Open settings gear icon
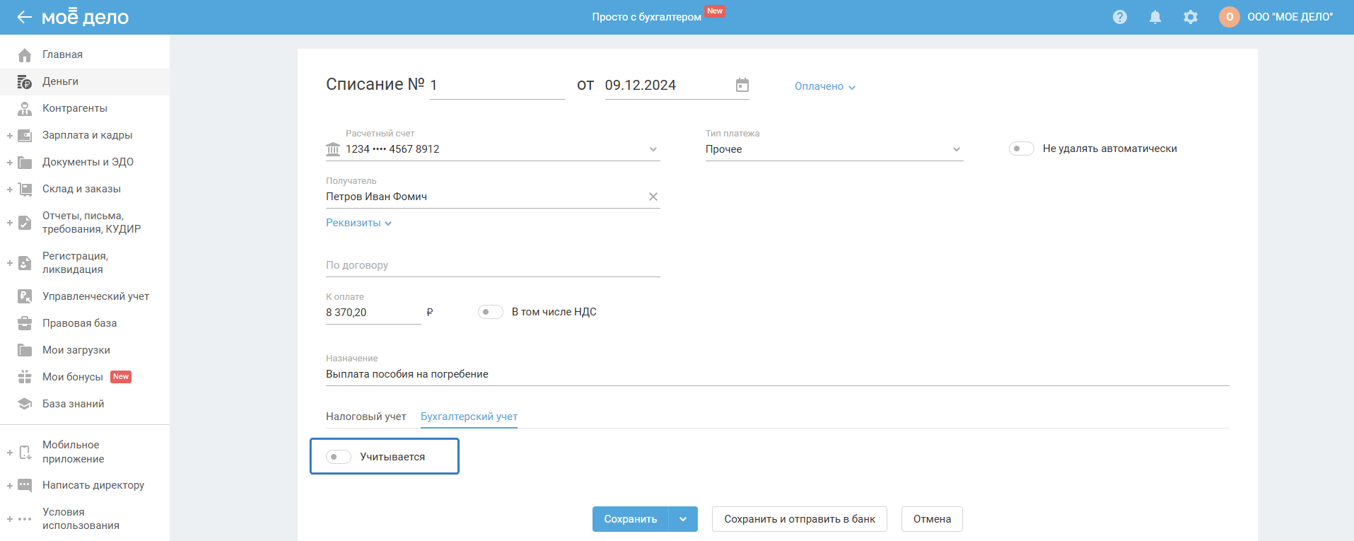Viewport: 1354px width, 541px height. [1190, 17]
